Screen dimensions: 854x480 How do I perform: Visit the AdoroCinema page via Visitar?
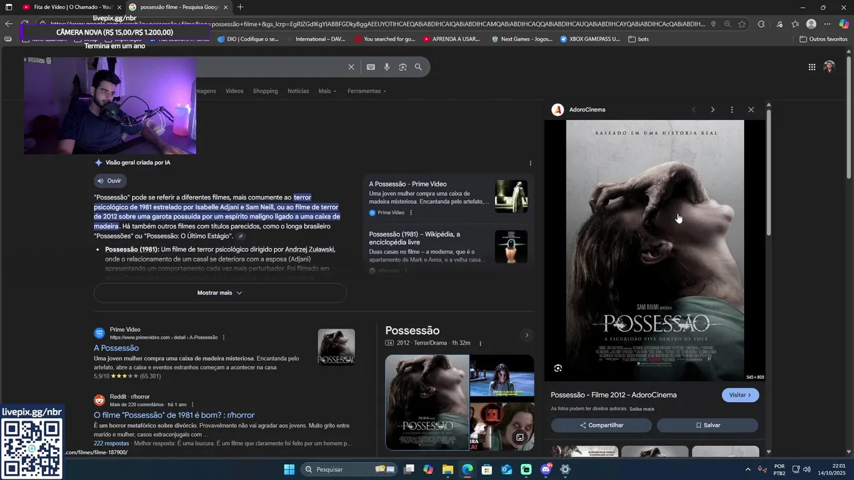pyautogui.click(x=741, y=395)
